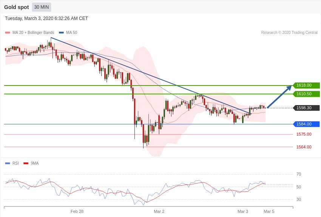Click the 30 MIN timeframe badge
The width and height of the screenshot is (321, 217).
tap(42, 7)
